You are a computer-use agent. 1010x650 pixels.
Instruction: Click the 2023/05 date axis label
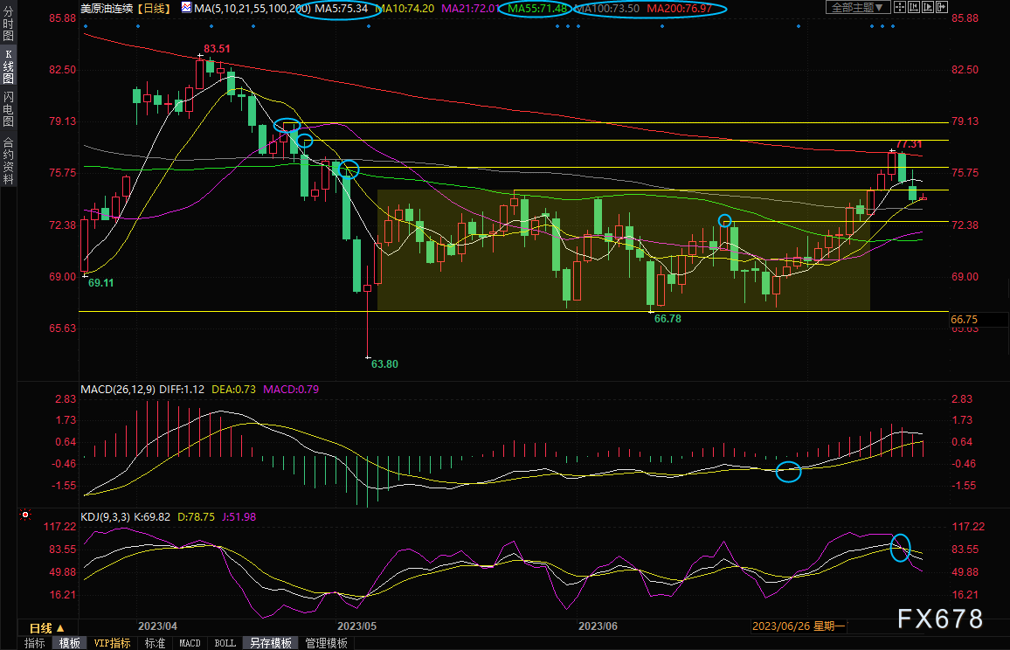356,626
